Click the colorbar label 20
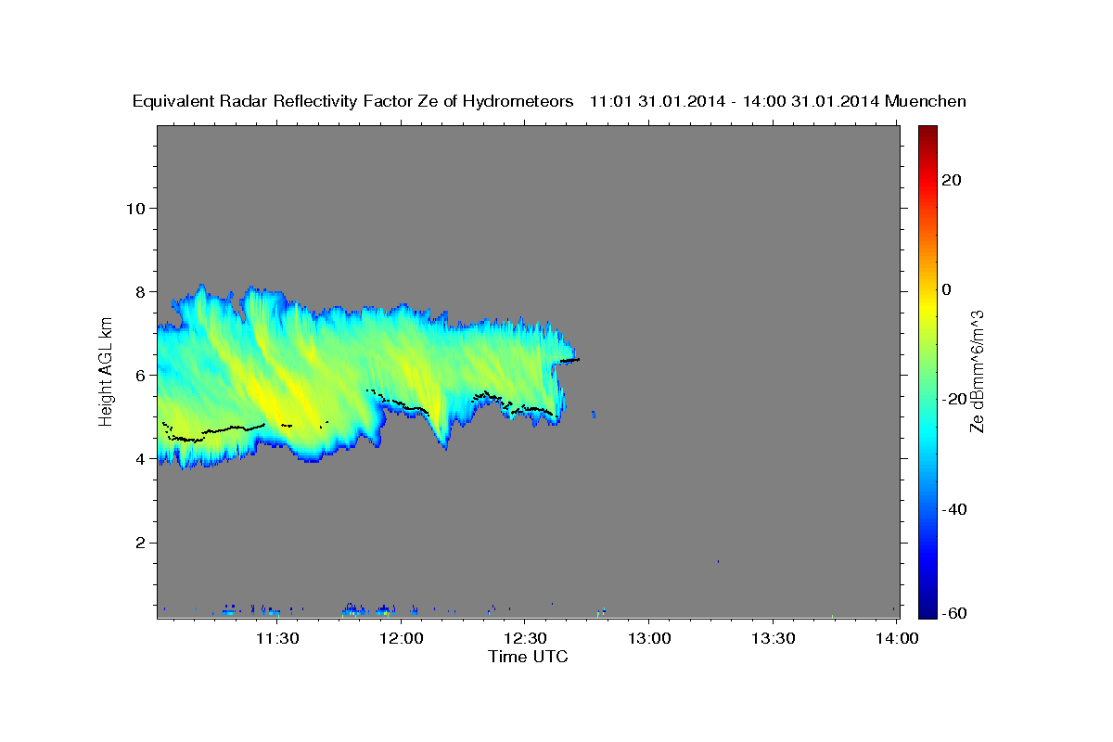This screenshot has width=1113, height=742. click(x=950, y=180)
